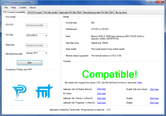Expand the PS3 Slim CECH2501A dropdown
The height and width of the screenshot is (116, 166).
(37, 35)
